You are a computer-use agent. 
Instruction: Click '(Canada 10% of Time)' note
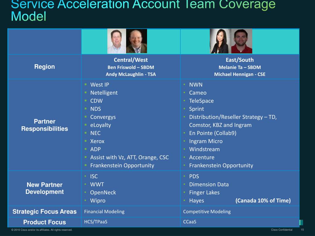[x=263, y=200]
